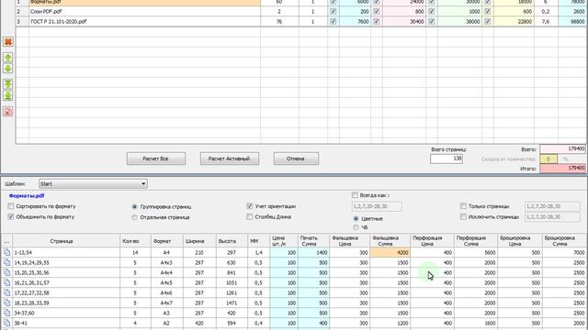The width and height of the screenshot is (588, 330).
Task: Click page icon for row 17,22,27,32,58
Action: (x=6, y=292)
